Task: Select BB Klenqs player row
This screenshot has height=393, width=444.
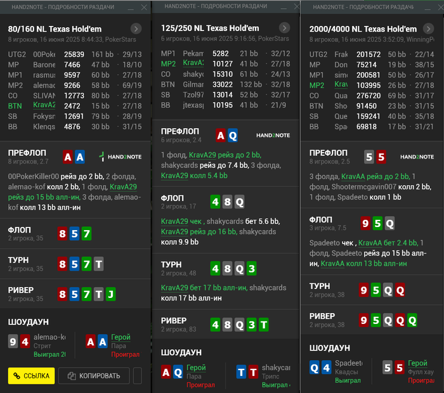Action: (x=75, y=127)
